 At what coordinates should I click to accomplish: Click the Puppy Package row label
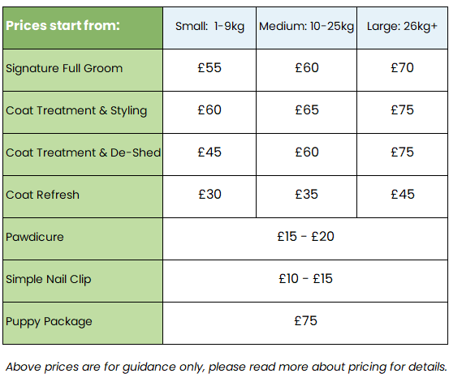[49, 322]
